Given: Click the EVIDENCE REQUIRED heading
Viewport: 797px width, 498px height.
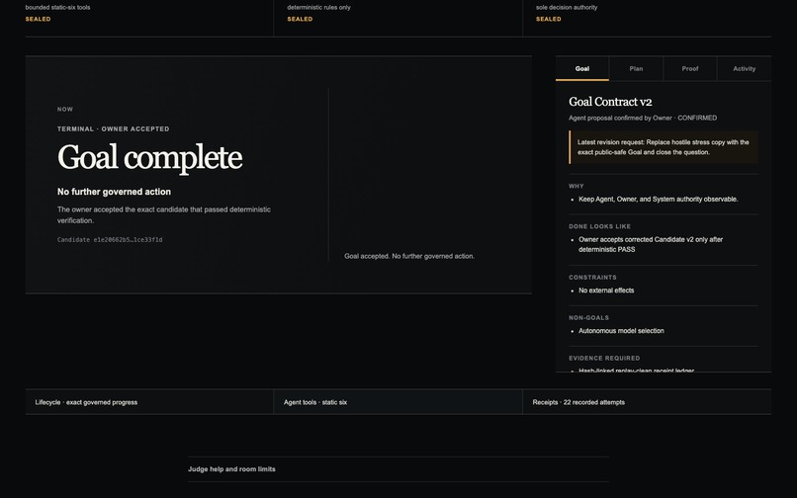Looking at the screenshot, I should click(x=604, y=359).
